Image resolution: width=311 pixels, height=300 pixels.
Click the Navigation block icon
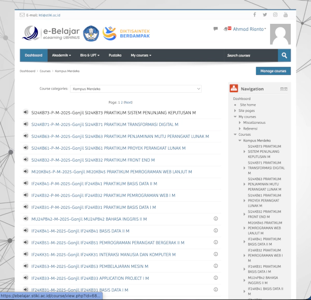pyautogui.click(x=234, y=89)
